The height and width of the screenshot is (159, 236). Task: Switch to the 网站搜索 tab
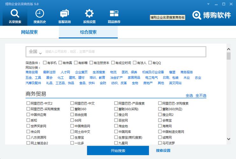tap(29, 32)
